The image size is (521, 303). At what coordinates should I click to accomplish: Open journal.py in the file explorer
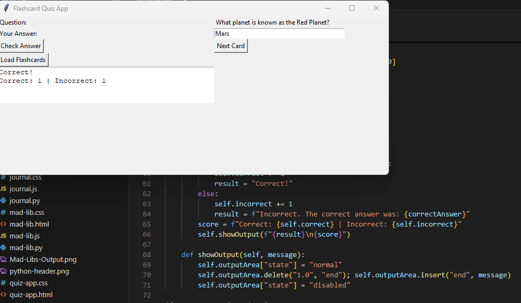tap(25, 200)
